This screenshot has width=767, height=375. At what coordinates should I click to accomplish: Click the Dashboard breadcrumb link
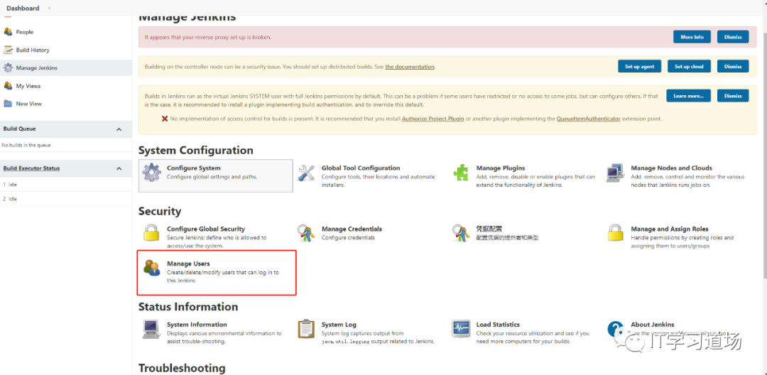[x=23, y=9]
